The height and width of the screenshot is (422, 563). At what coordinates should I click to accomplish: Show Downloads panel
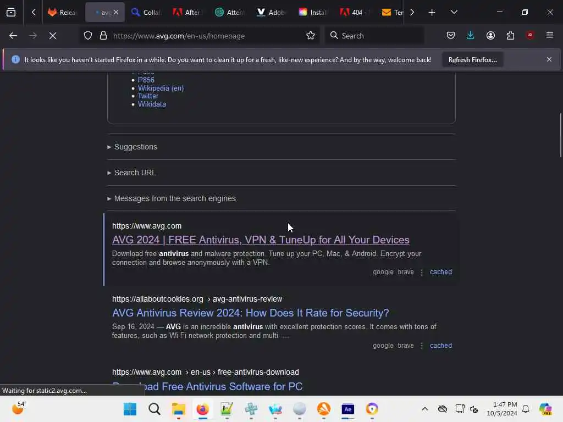(471, 36)
